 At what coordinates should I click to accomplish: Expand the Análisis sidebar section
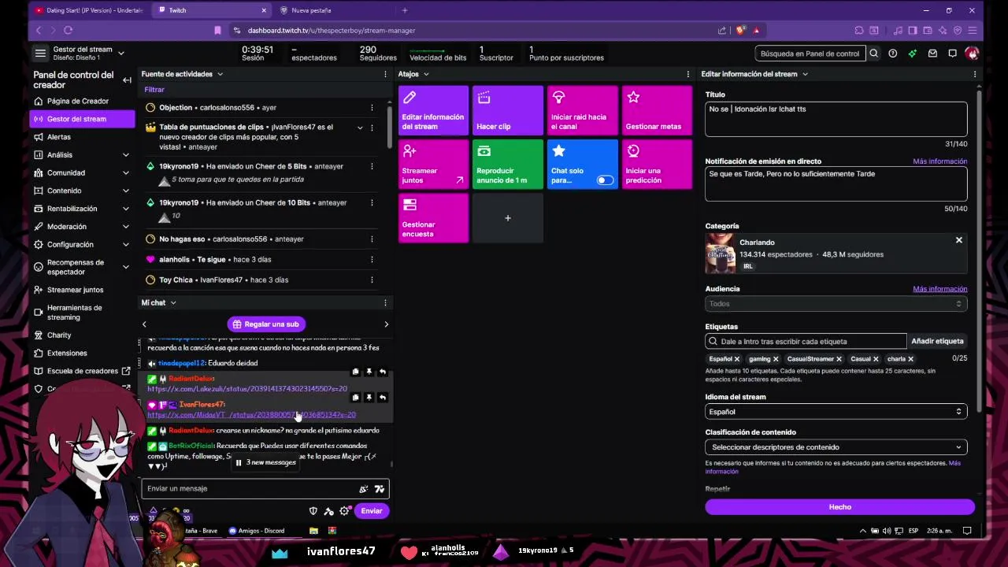[82, 155]
